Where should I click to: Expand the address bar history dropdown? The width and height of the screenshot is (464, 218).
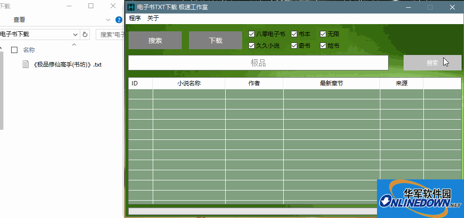75,34
